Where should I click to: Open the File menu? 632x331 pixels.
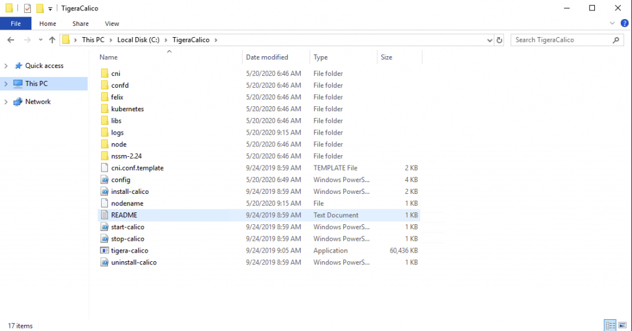pyautogui.click(x=15, y=23)
